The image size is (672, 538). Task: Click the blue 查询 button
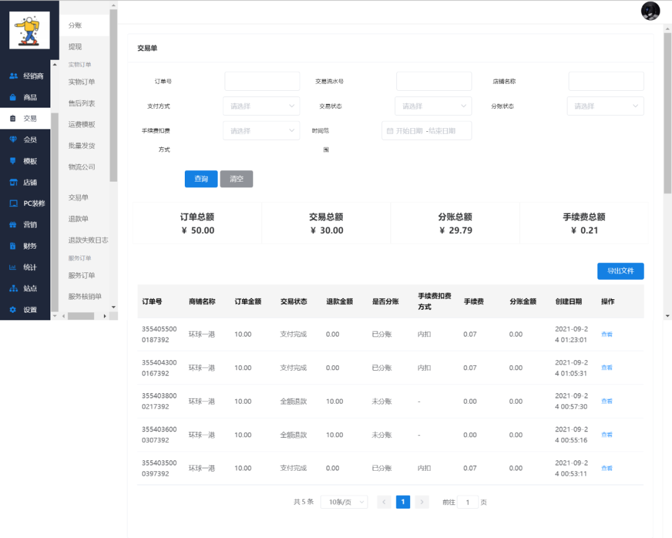201,179
